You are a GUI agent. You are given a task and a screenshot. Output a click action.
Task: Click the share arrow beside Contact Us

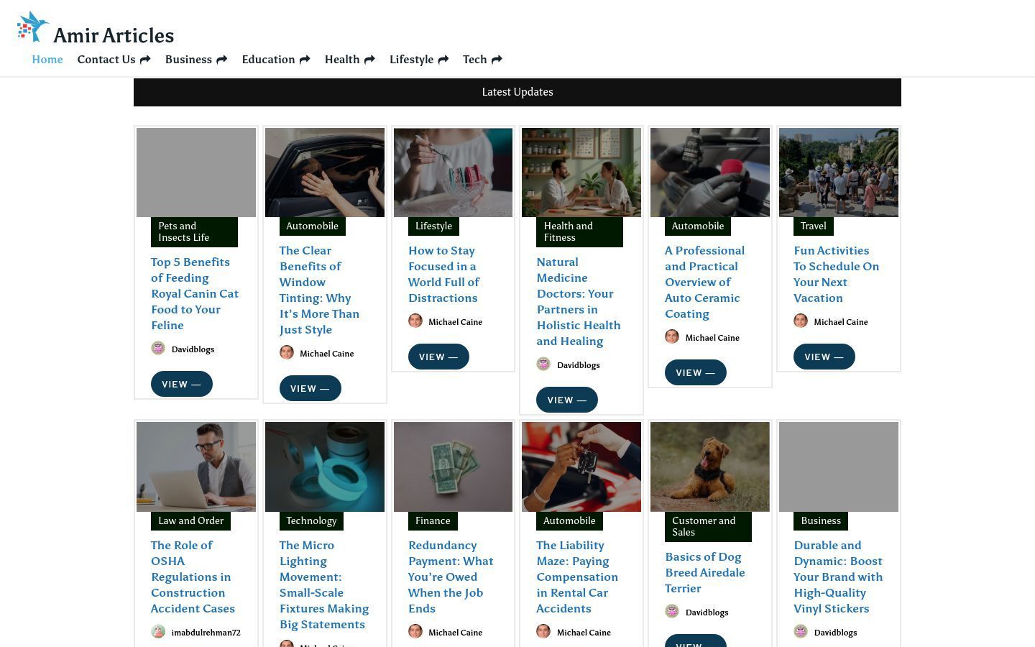pos(145,60)
